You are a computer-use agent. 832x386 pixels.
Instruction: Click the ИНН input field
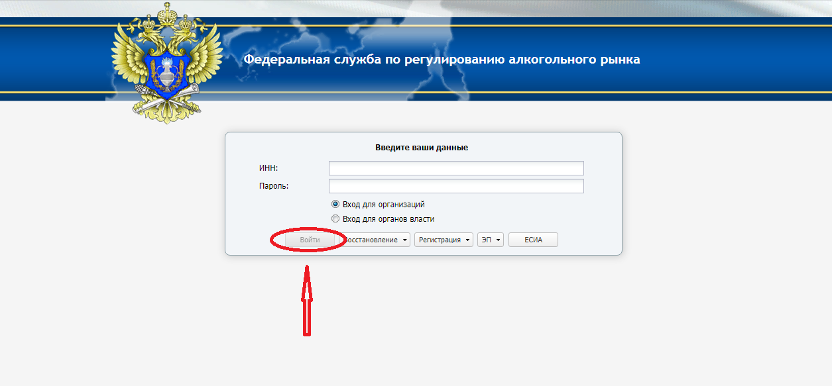[x=456, y=168]
